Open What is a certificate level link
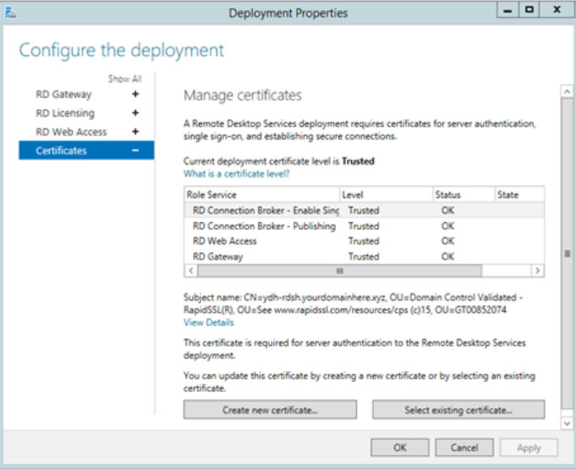The image size is (576, 469). click(236, 173)
